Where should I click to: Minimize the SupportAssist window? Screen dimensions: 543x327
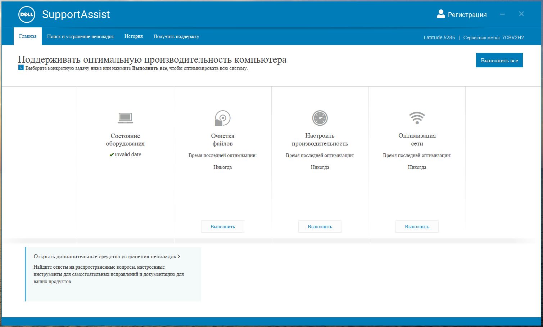[x=502, y=14]
